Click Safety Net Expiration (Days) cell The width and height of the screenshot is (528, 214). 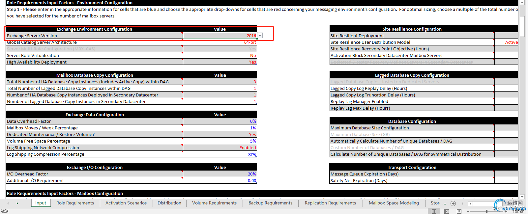pos(412,180)
